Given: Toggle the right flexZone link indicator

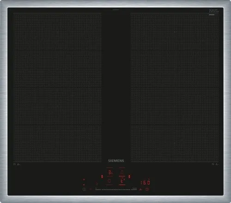Looking at the screenshot, I should tap(129, 176).
